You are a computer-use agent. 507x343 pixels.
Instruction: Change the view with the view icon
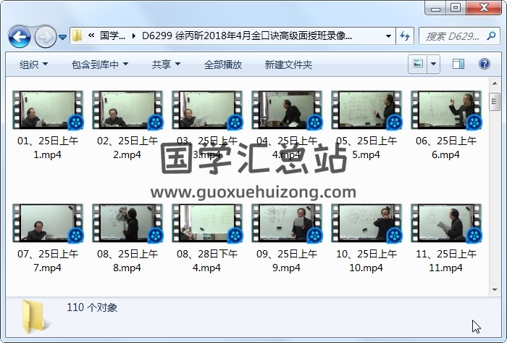417,64
